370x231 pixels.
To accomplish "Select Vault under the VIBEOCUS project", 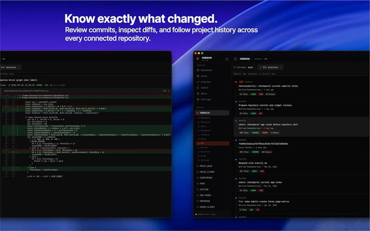I will click(x=212, y=126).
